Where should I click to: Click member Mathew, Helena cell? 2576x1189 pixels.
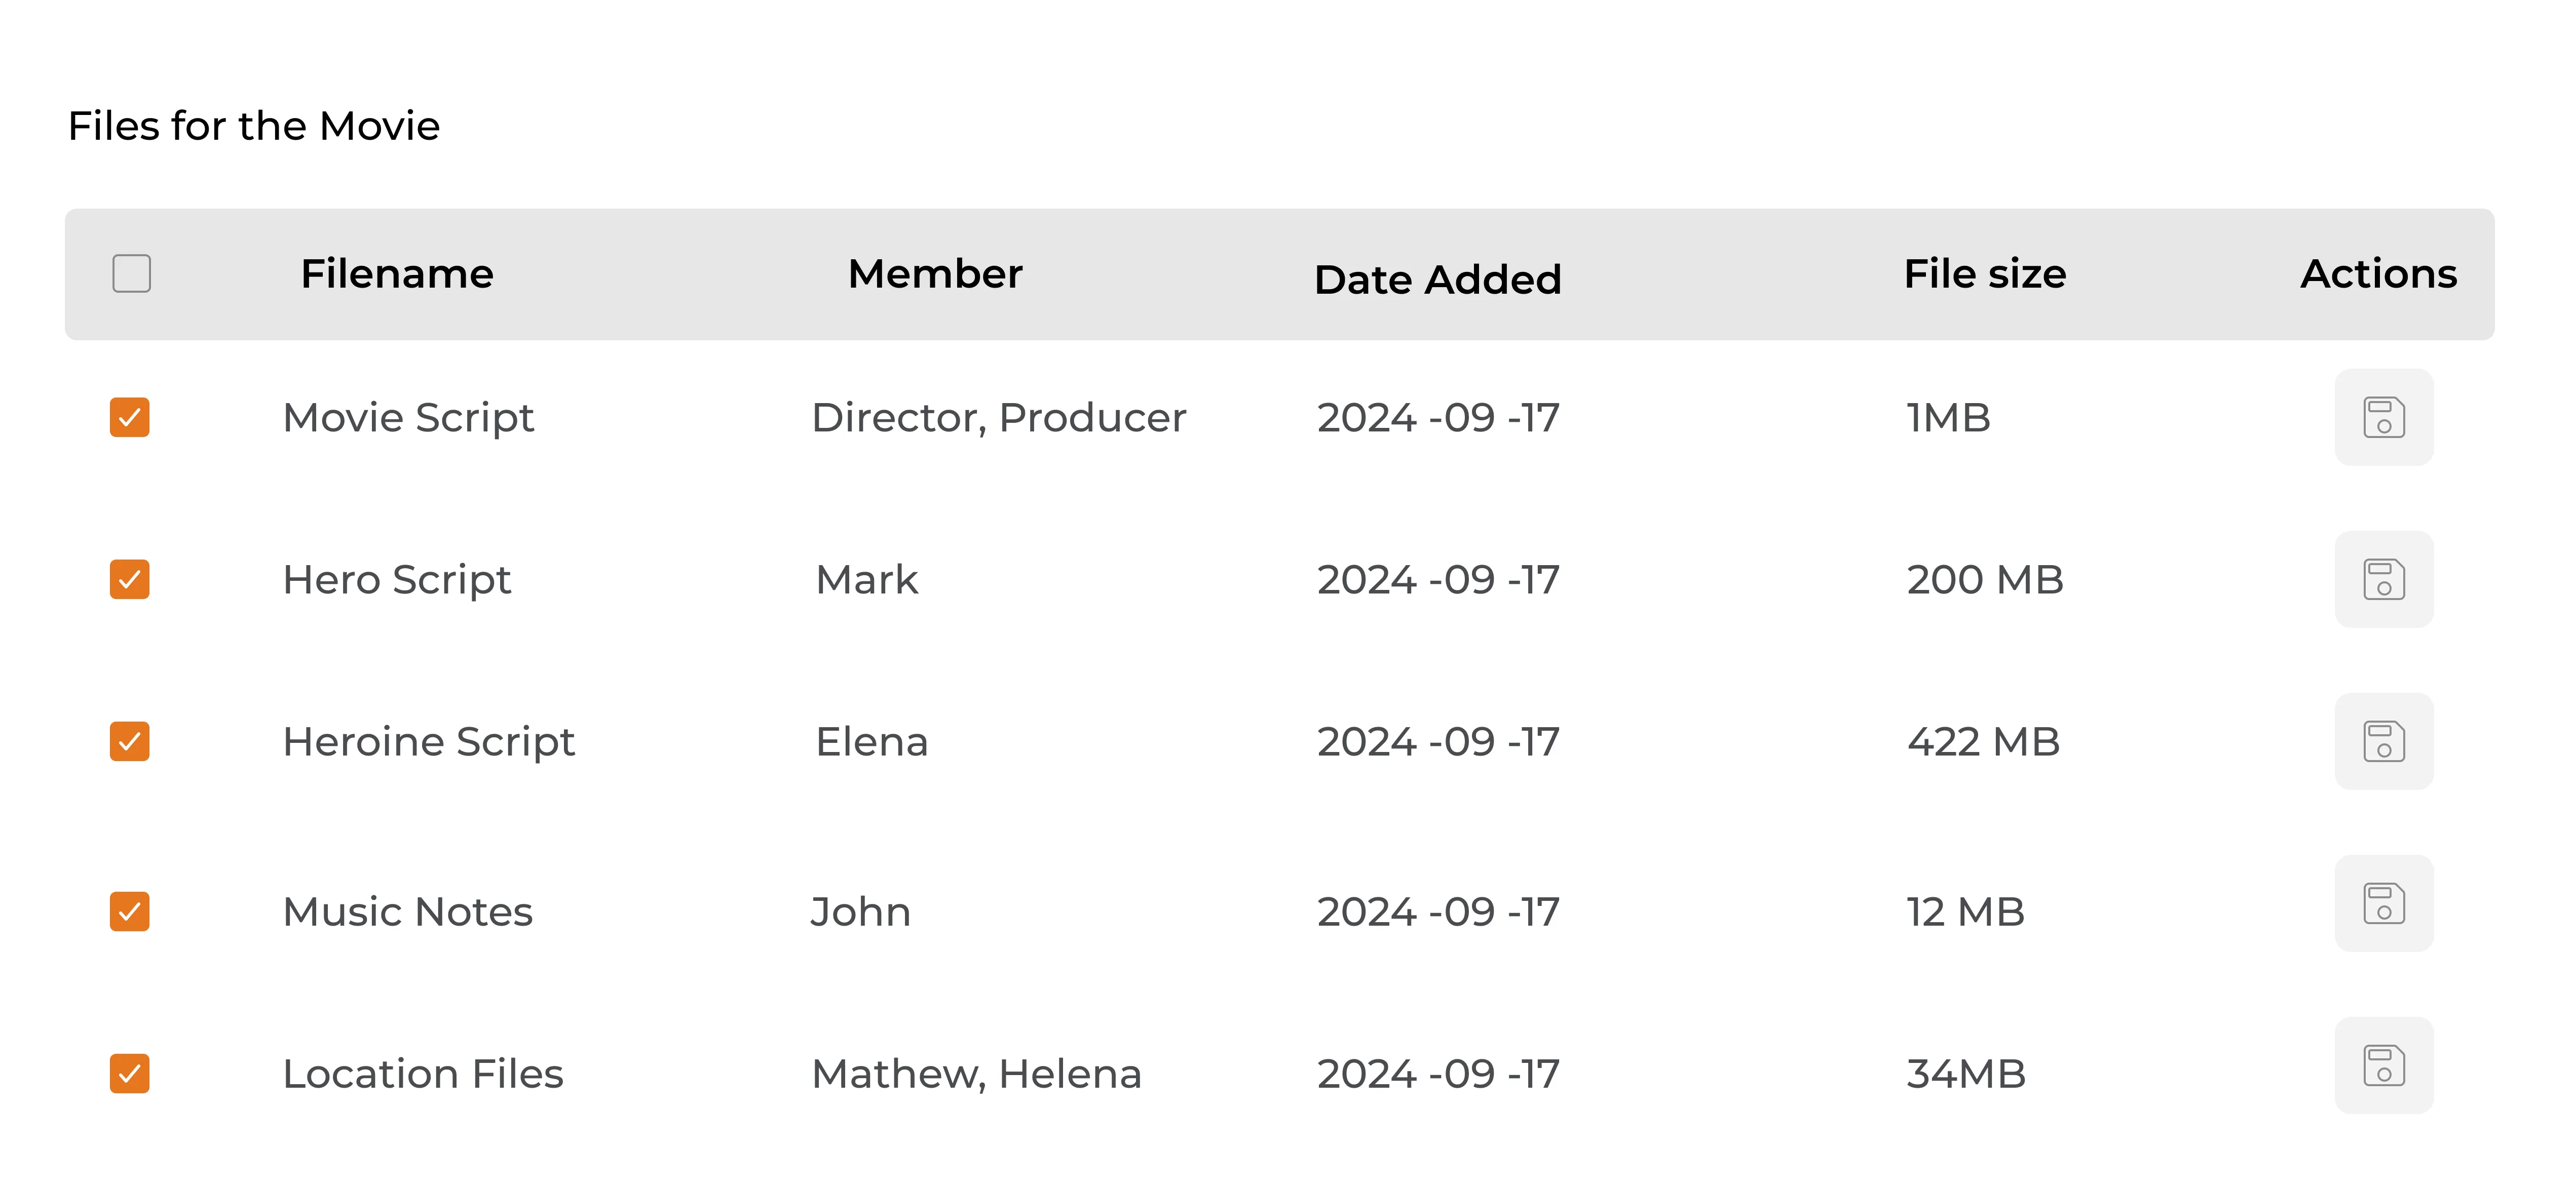[x=976, y=1073]
